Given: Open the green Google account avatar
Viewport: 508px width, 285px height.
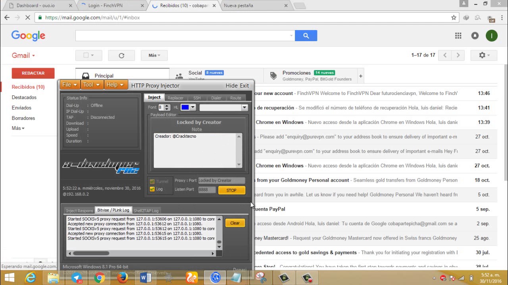Looking at the screenshot, I should click(491, 36).
